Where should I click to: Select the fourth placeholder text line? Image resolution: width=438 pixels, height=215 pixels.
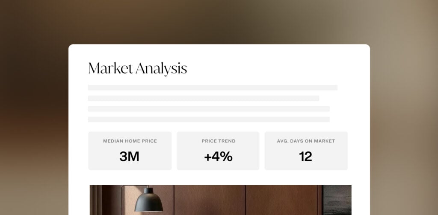(x=209, y=119)
